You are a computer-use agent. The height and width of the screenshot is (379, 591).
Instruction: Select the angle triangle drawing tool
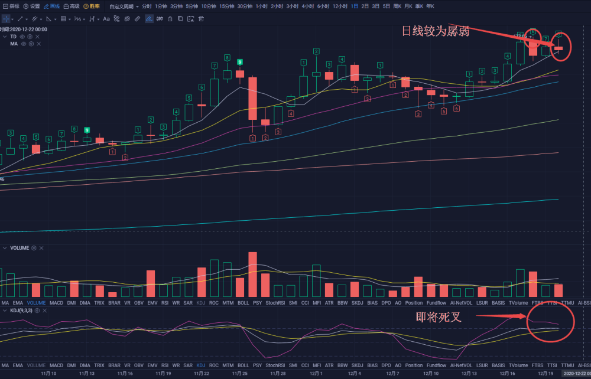49,19
